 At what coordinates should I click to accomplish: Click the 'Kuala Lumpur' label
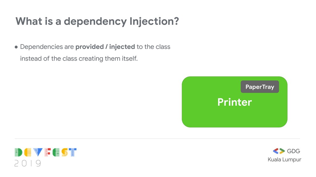pos(284,160)
